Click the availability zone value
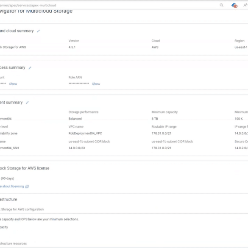Image resolution: width=248 pixels, height=248 pixels. pos(9,134)
